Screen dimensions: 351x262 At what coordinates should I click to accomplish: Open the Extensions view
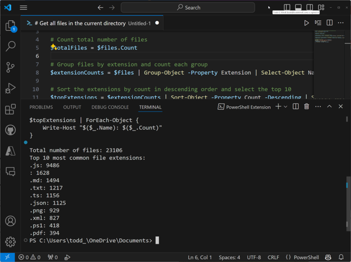coord(10,109)
